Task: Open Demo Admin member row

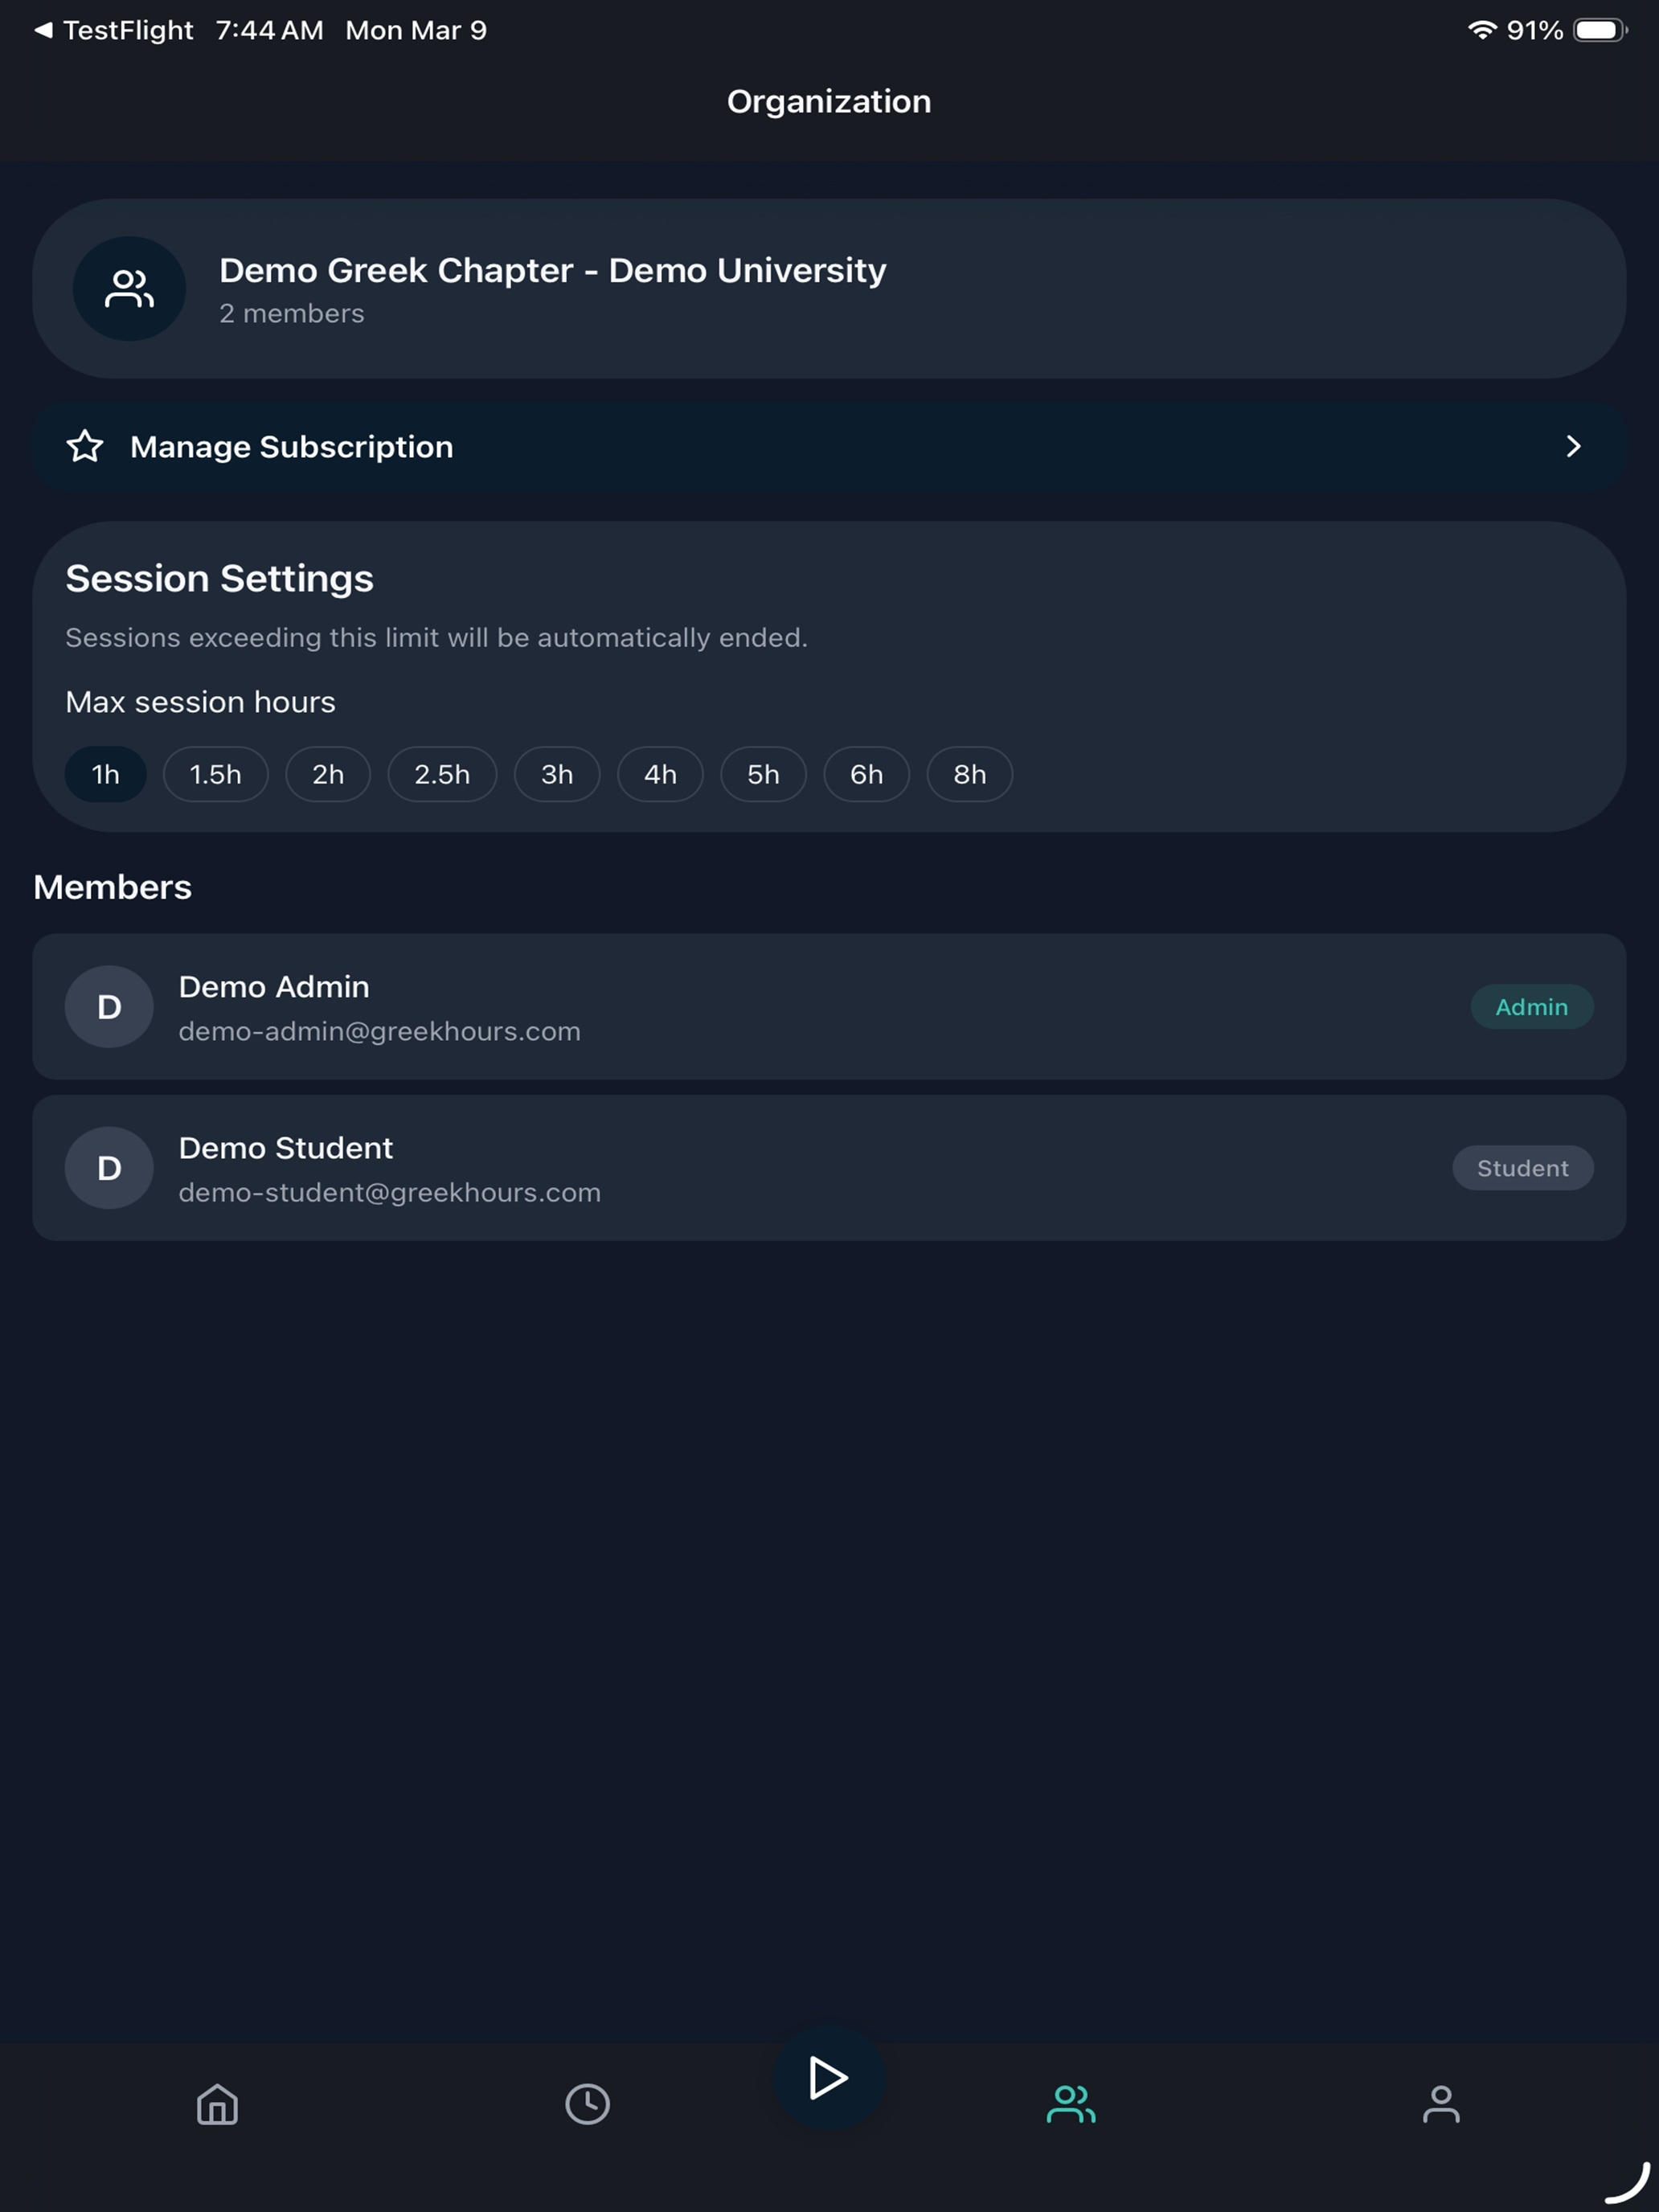Action: 829,1007
